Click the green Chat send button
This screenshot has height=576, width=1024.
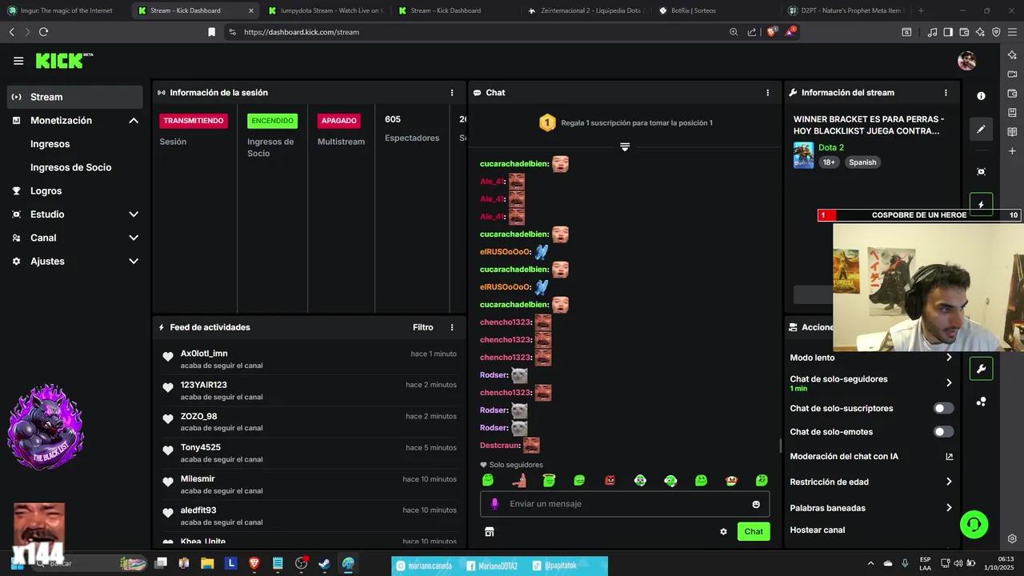click(754, 532)
